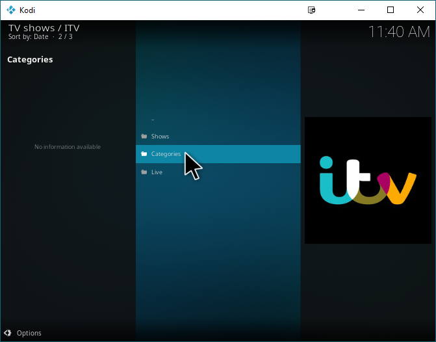Close the Kodi window

point(420,10)
